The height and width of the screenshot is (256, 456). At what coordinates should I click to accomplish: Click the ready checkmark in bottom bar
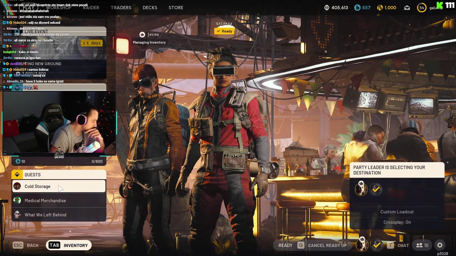(377, 245)
